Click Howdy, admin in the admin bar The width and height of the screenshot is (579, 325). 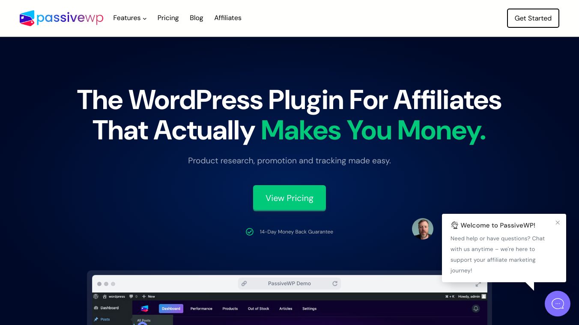(472, 296)
